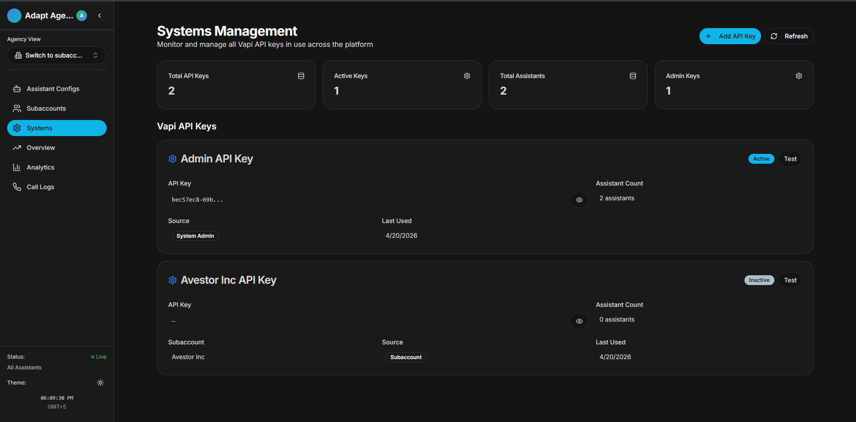
Task: Click the Active status badge
Action: tap(761, 159)
